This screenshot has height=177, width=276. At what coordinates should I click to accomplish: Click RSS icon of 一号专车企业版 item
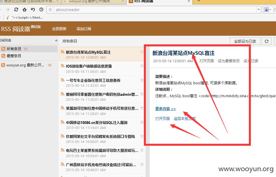tap(63, 80)
